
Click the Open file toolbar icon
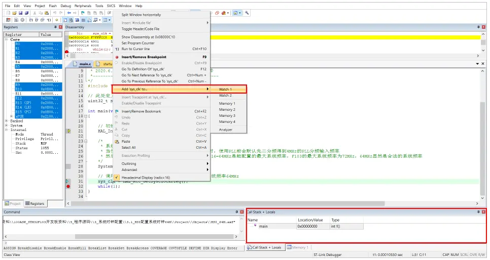pyautogui.click(x=14, y=13)
